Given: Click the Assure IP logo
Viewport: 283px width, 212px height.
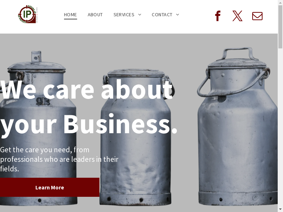Looking at the screenshot, I should (28, 14).
